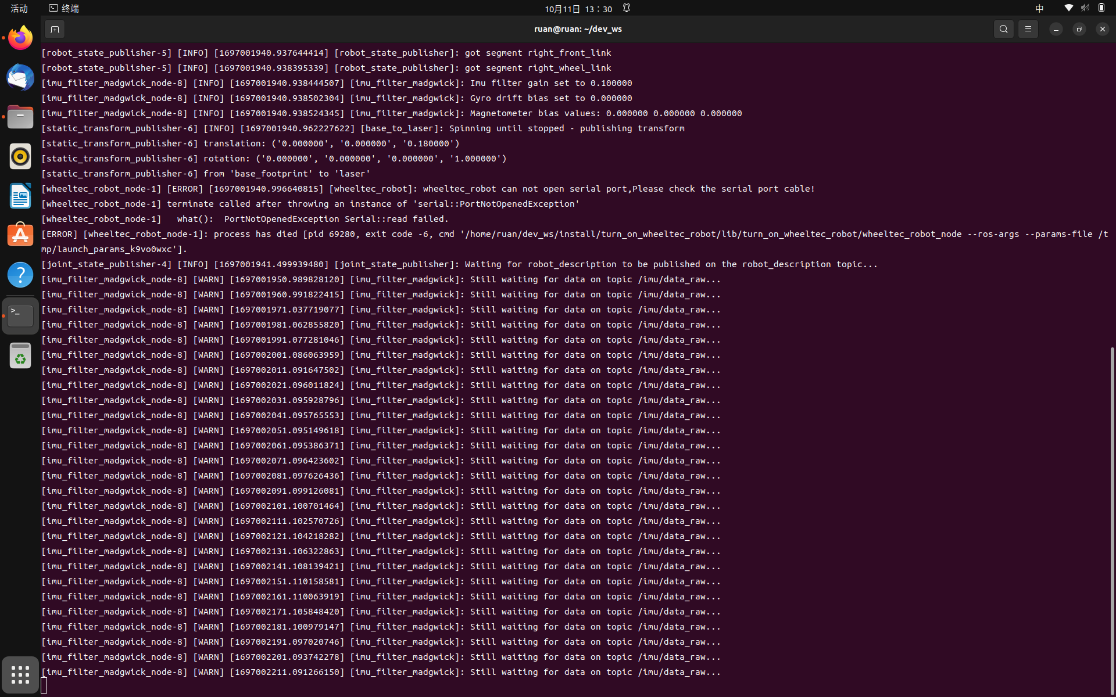The image size is (1116, 697).
Task: Open Thunderbird mail from the dock
Action: click(x=20, y=78)
